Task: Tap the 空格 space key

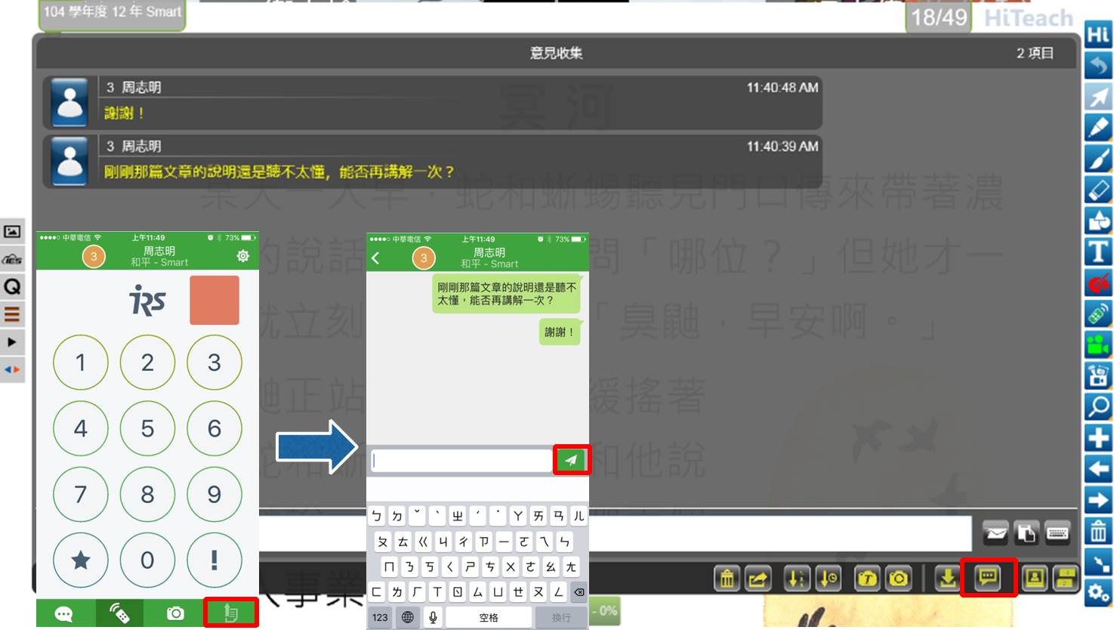Action: [x=489, y=617]
